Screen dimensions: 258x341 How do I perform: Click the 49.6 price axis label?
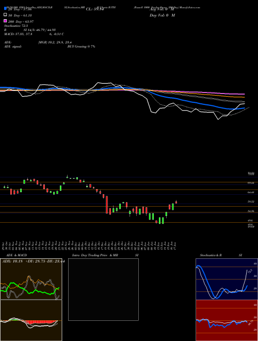pos(250,221)
